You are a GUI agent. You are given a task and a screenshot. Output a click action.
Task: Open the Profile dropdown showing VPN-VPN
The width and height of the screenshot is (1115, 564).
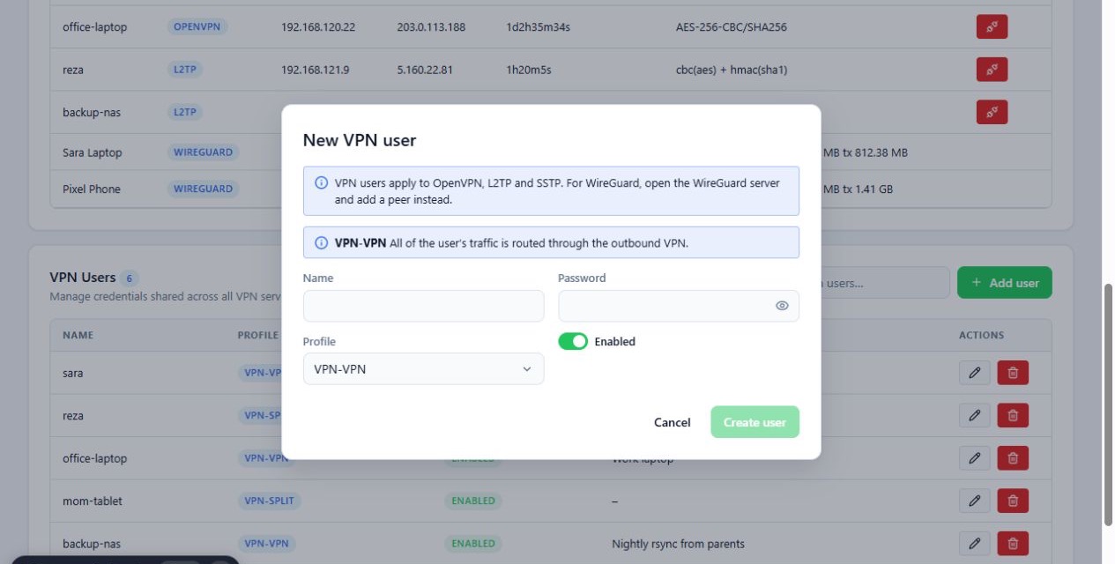tap(423, 369)
